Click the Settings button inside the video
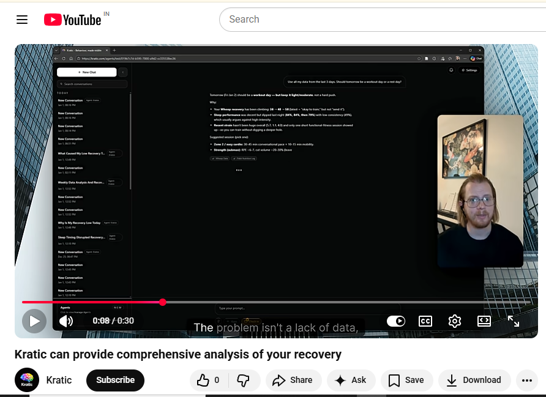The width and height of the screenshot is (546, 397). 469,70
